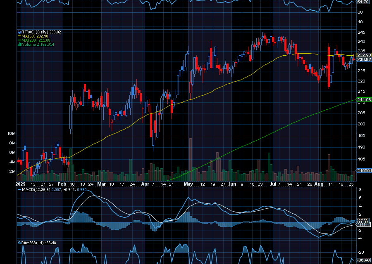Click the 195 price axis label
The height and width of the screenshot is (264, 372).
click(x=361, y=136)
